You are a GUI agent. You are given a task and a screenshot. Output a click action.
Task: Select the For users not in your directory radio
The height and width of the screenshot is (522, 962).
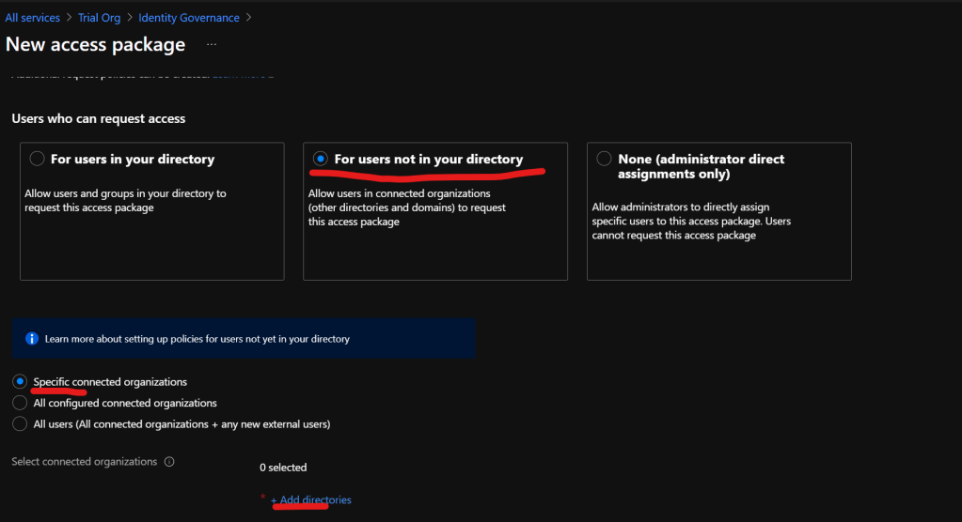tap(321, 160)
